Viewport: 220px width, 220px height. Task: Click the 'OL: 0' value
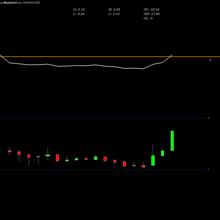(x=148, y=18)
